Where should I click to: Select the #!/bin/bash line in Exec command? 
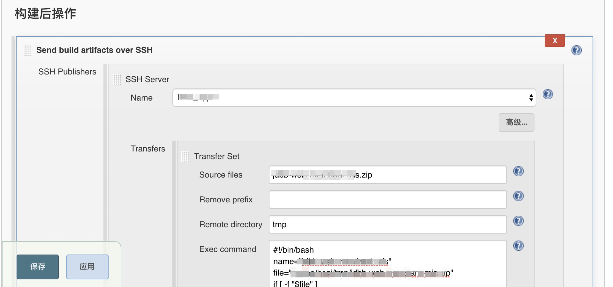tap(293, 250)
